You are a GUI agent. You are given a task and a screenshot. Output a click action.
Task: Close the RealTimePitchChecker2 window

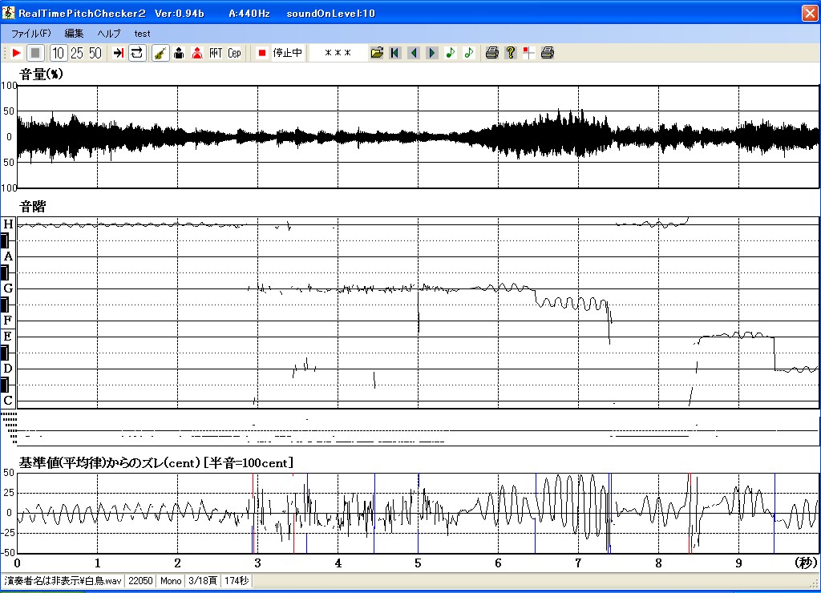click(x=810, y=13)
